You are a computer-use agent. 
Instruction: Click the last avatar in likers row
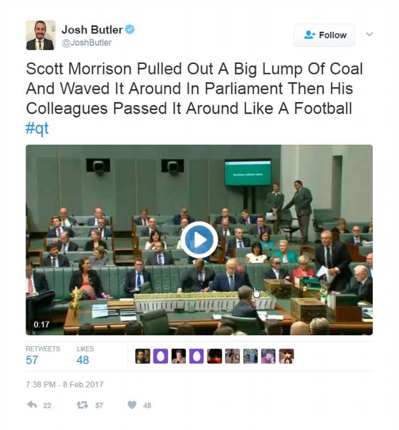click(x=286, y=356)
